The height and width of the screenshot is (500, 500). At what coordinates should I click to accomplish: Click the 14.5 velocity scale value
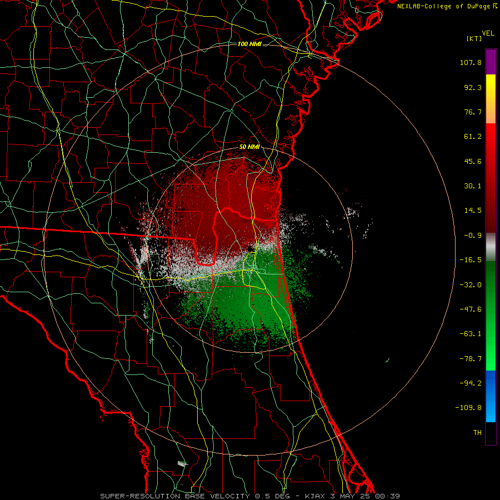(473, 211)
